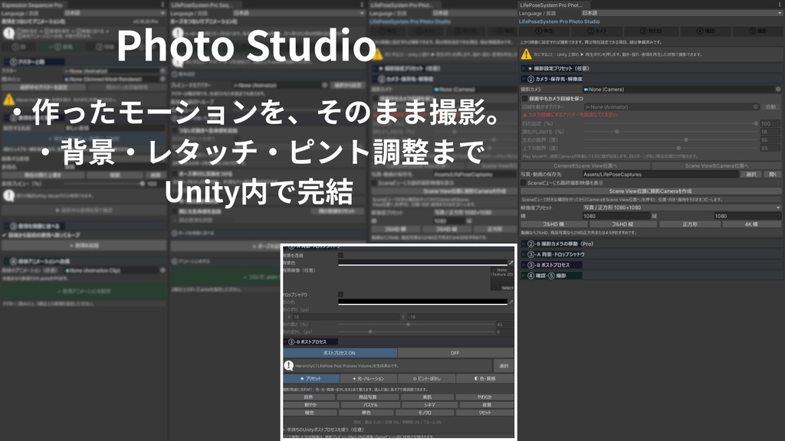This screenshot has height=441, width=785.
Task: Select ★ プリセット tab
Action: tap(311, 378)
